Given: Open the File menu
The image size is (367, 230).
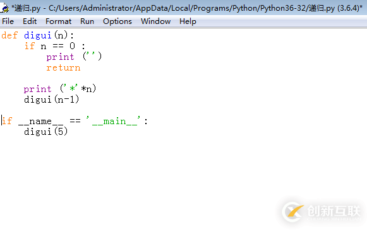Looking at the screenshot, I should point(8,21).
